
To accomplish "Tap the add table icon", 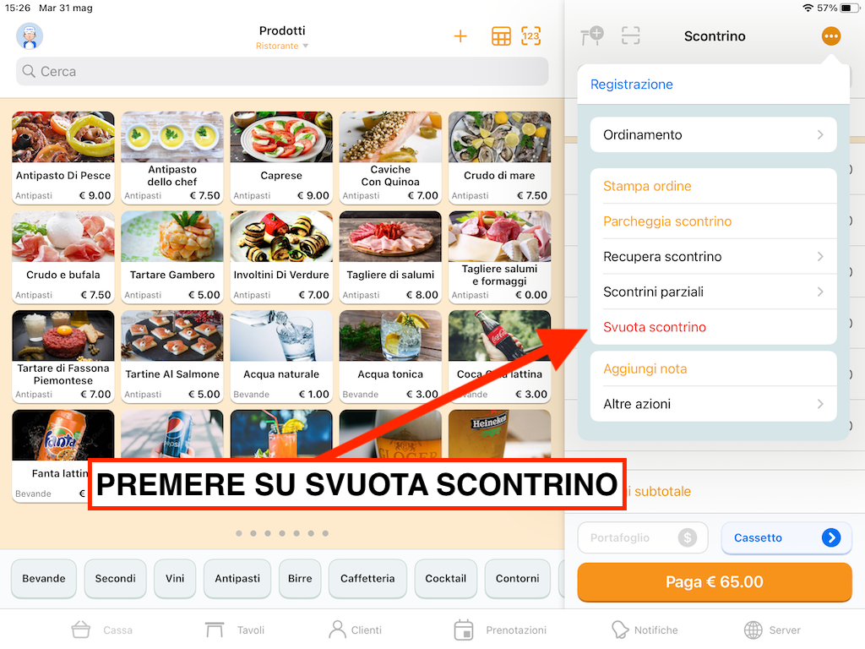I will [592, 36].
